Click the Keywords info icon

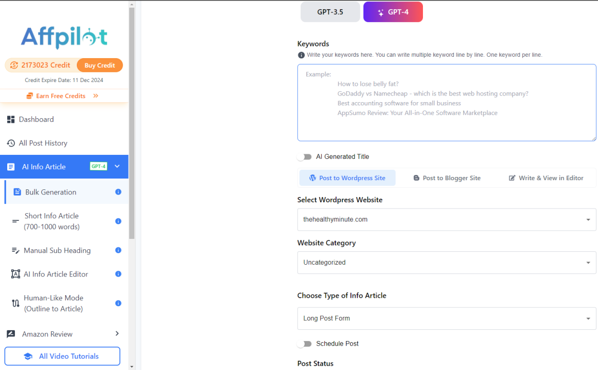pos(301,55)
